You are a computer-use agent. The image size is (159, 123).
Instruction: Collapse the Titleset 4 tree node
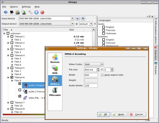(x=8, y=55)
